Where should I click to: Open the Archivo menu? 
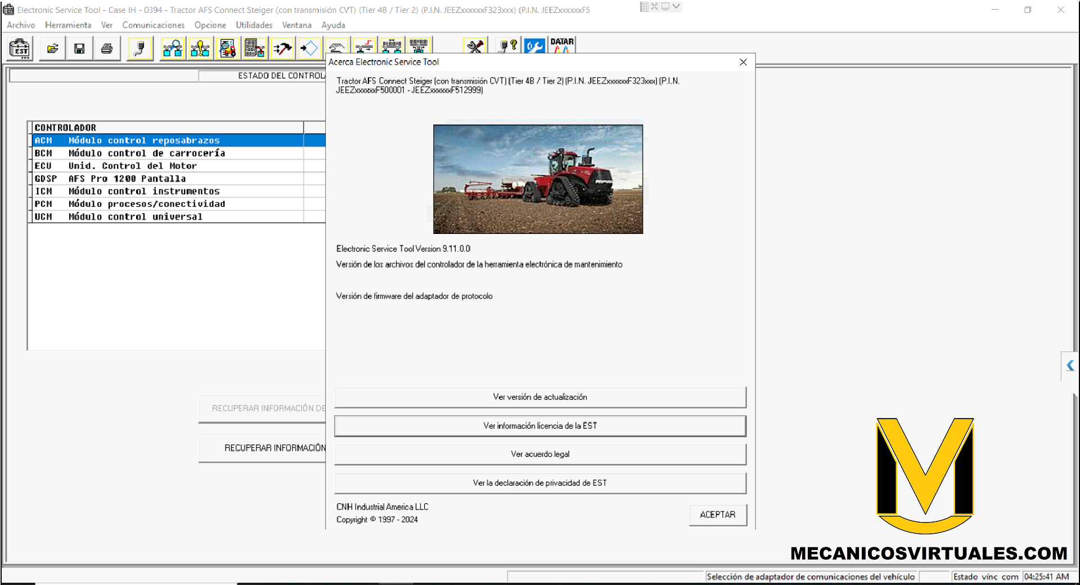pyautogui.click(x=21, y=25)
